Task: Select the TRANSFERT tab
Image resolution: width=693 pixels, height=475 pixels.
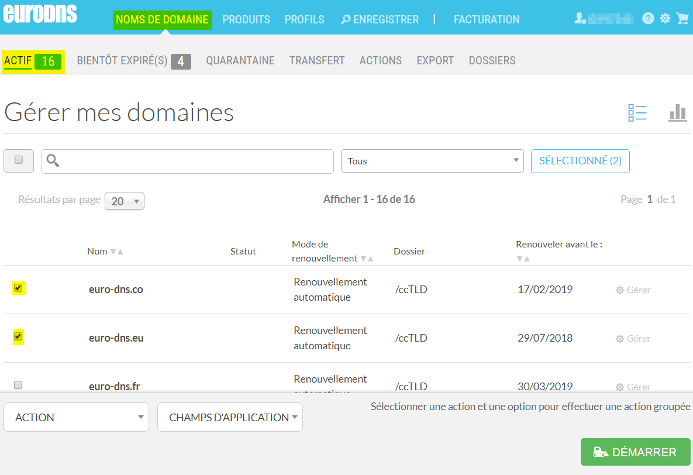Action: [x=317, y=61]
